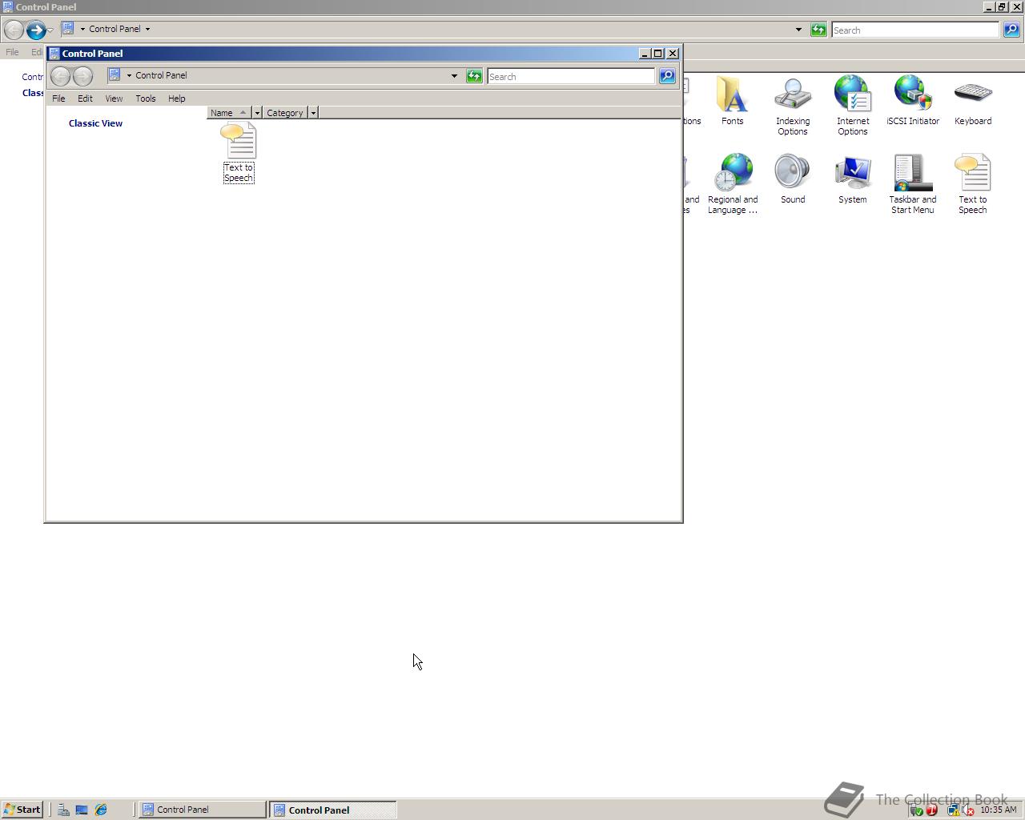
Task: Open Internet Options applet
Action: [x=853, y=106]
